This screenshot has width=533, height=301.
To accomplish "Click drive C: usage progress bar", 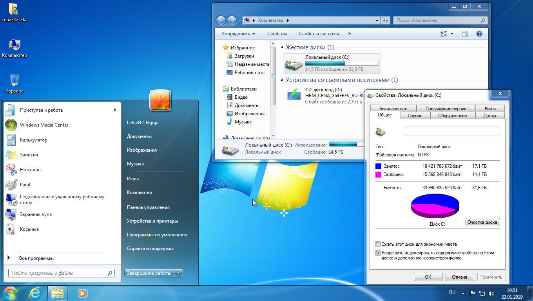I will click(342, 63).
